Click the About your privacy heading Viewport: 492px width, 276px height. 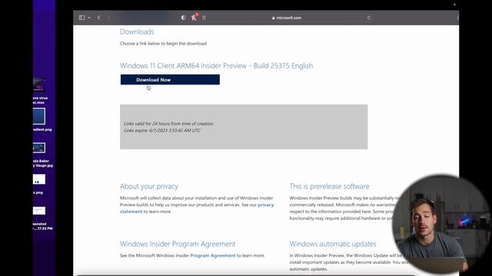tap(149, 186)
